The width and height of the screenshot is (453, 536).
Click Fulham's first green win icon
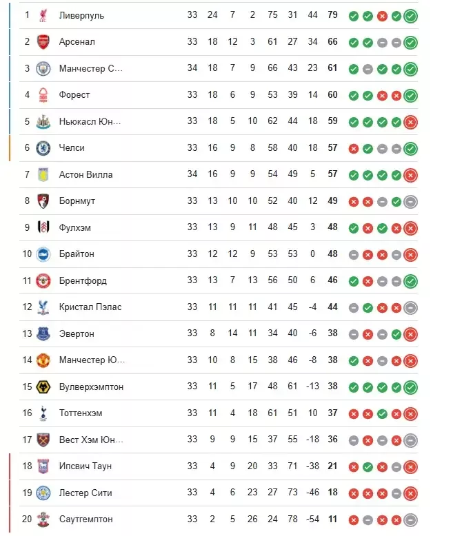click(354, 228)
